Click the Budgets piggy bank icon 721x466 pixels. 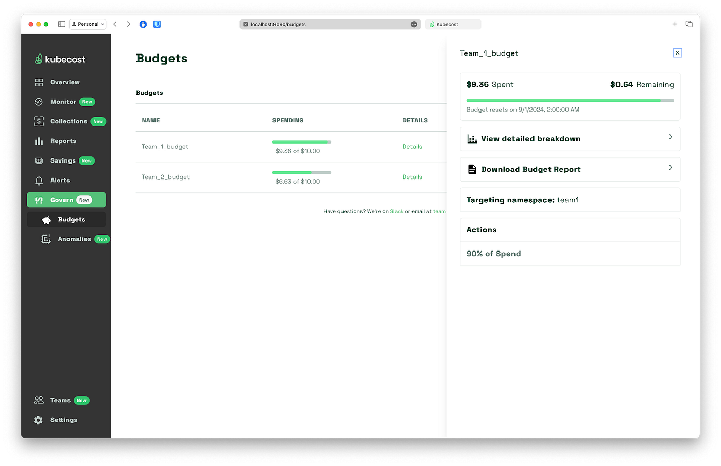coord(46,220)
